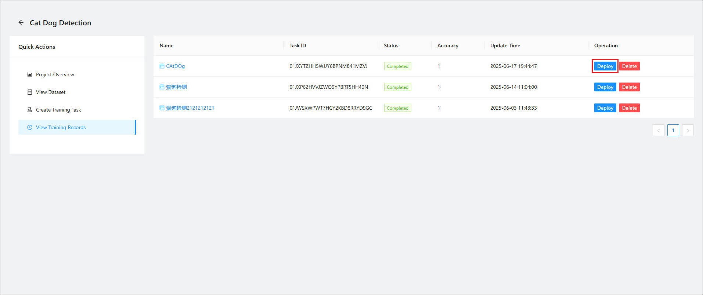Select page 1 in pagination

point(673,130)
